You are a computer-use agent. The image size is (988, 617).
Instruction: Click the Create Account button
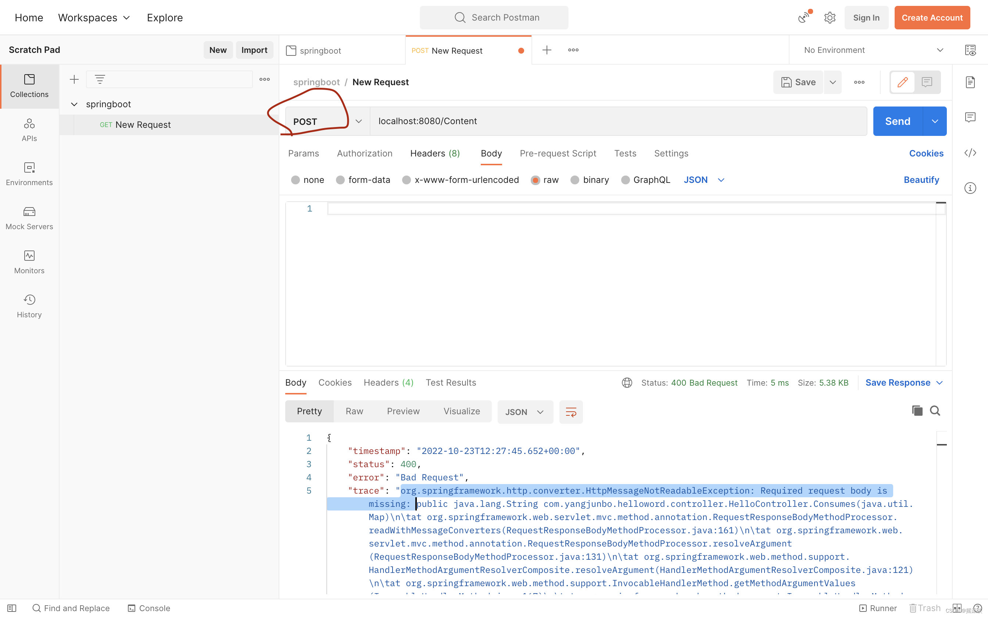(x=932, y=18)
